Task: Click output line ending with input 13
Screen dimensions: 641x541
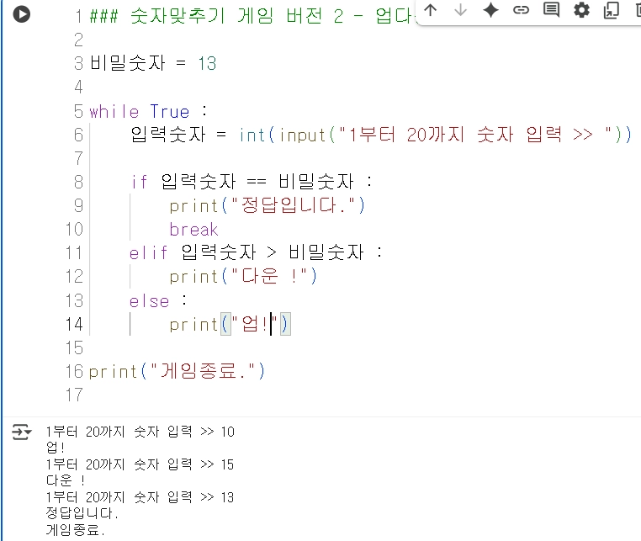Action: 140,497
